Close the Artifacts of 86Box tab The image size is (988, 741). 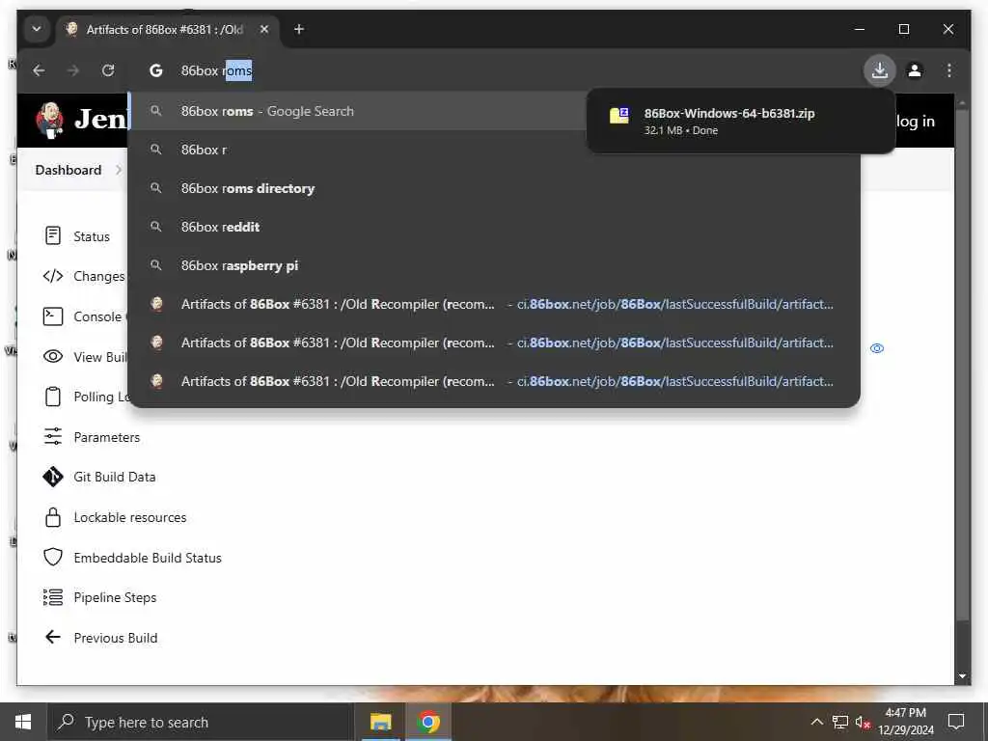[264, 29]
